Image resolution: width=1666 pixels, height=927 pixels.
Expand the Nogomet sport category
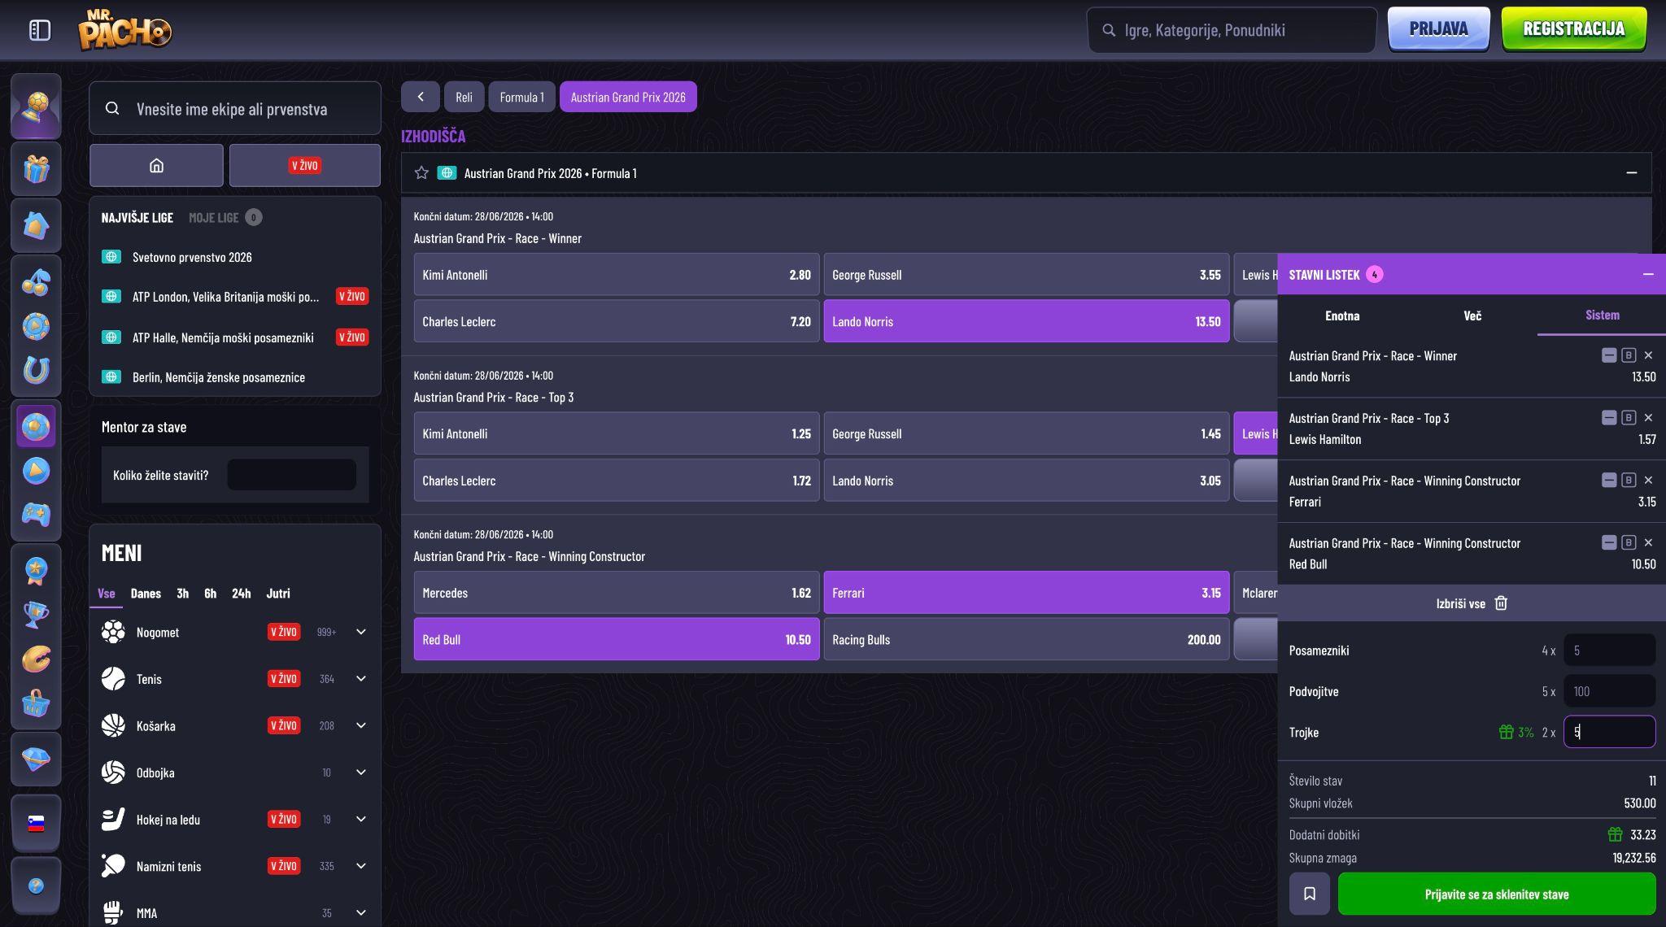click(x=360, y=632)
